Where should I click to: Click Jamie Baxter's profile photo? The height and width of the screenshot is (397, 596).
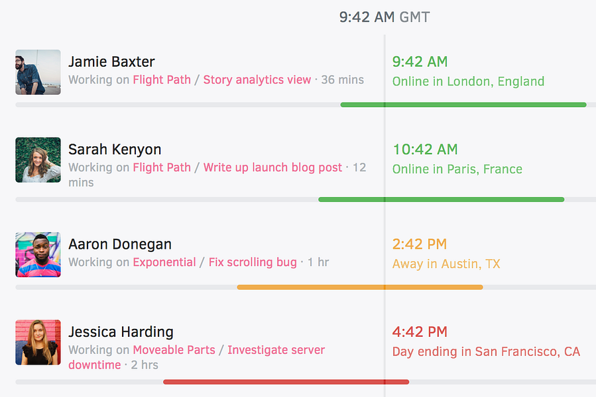(38, 72)
